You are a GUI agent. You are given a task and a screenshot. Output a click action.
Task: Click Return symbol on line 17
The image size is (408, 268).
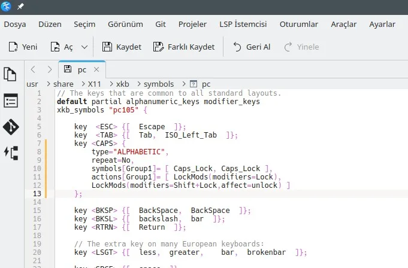coord(152,227)
